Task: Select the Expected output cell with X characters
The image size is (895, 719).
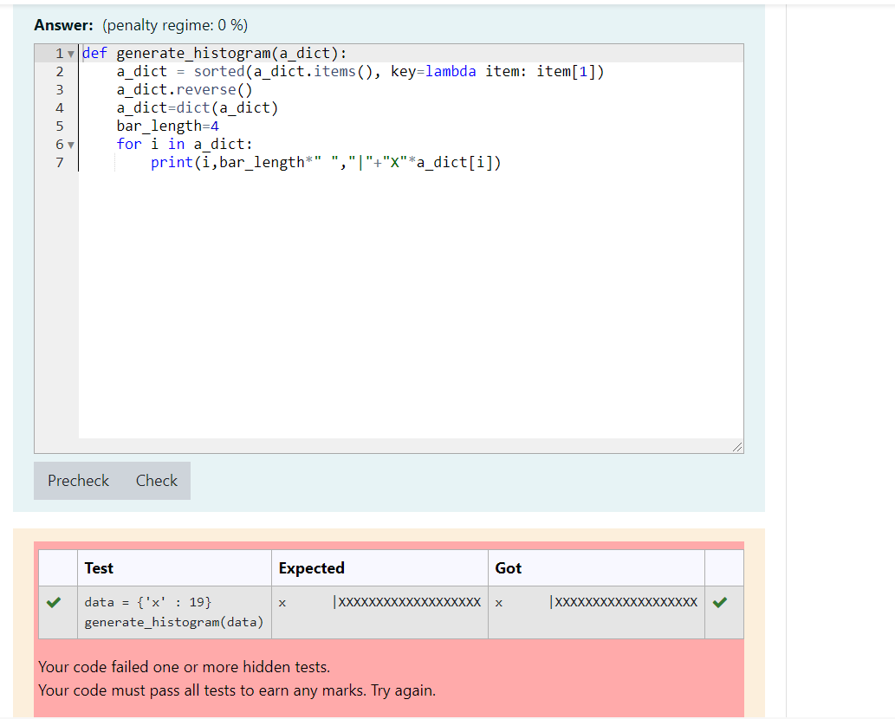Action: 379,601
